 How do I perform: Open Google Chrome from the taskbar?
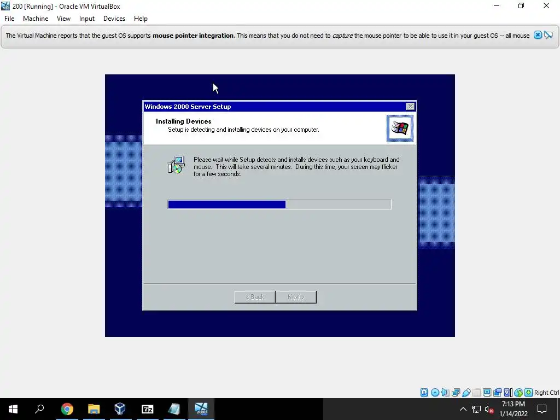tap(67, 409)
